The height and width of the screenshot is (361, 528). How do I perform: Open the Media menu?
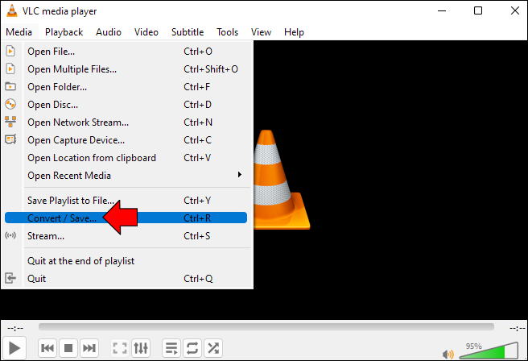(19, 32)
